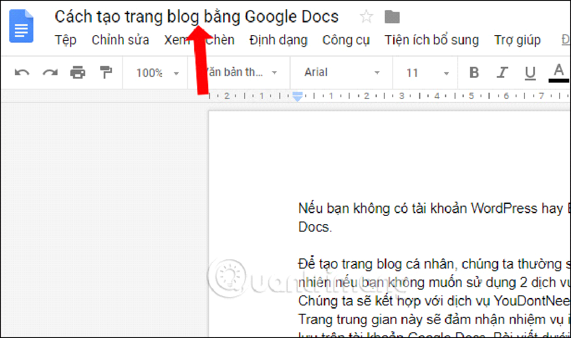Click the blue indent marker on ruler
The width and height of the screenshot is (571, 338).
coord(297,97)
